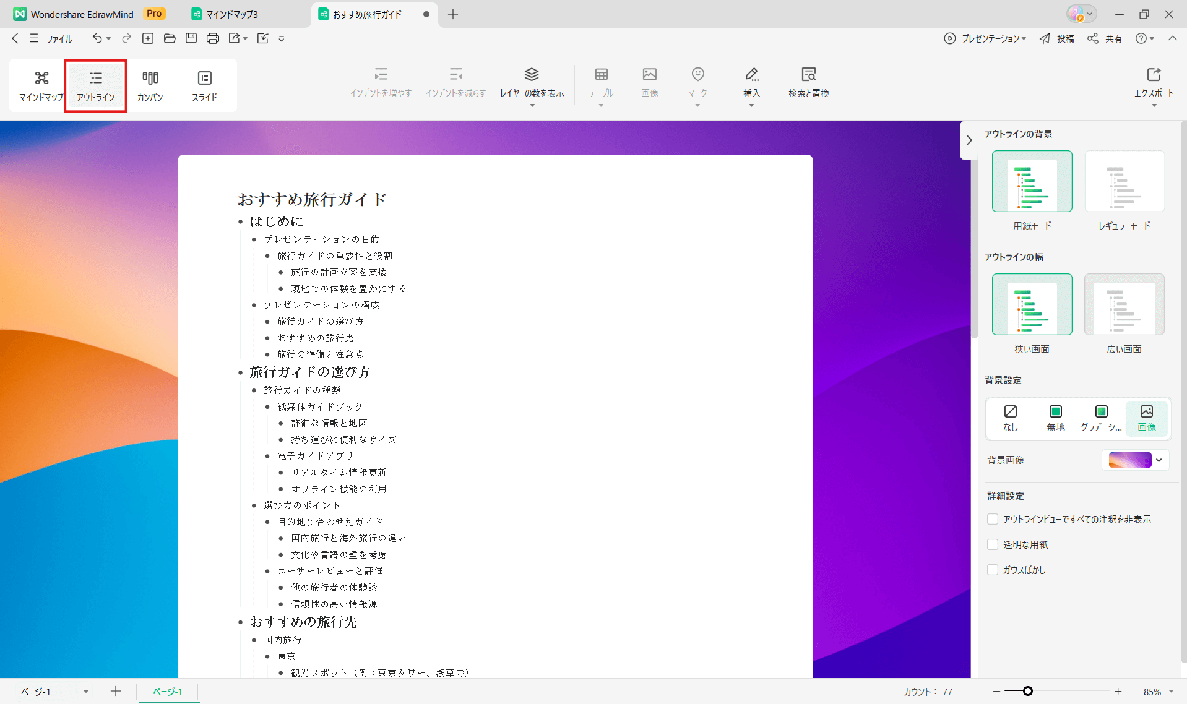
Task: Select the レギュラーモード thumbnail
Action: tap(1124, 182)
